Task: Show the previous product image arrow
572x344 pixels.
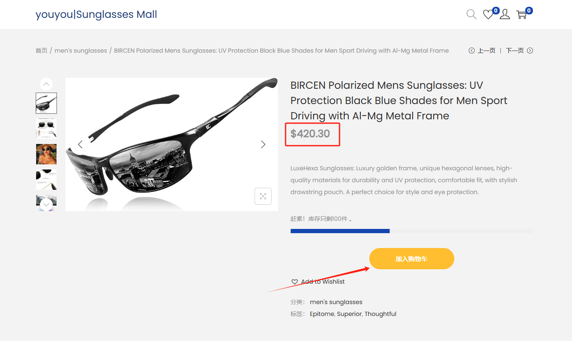Action: click(x=80, y=144)
